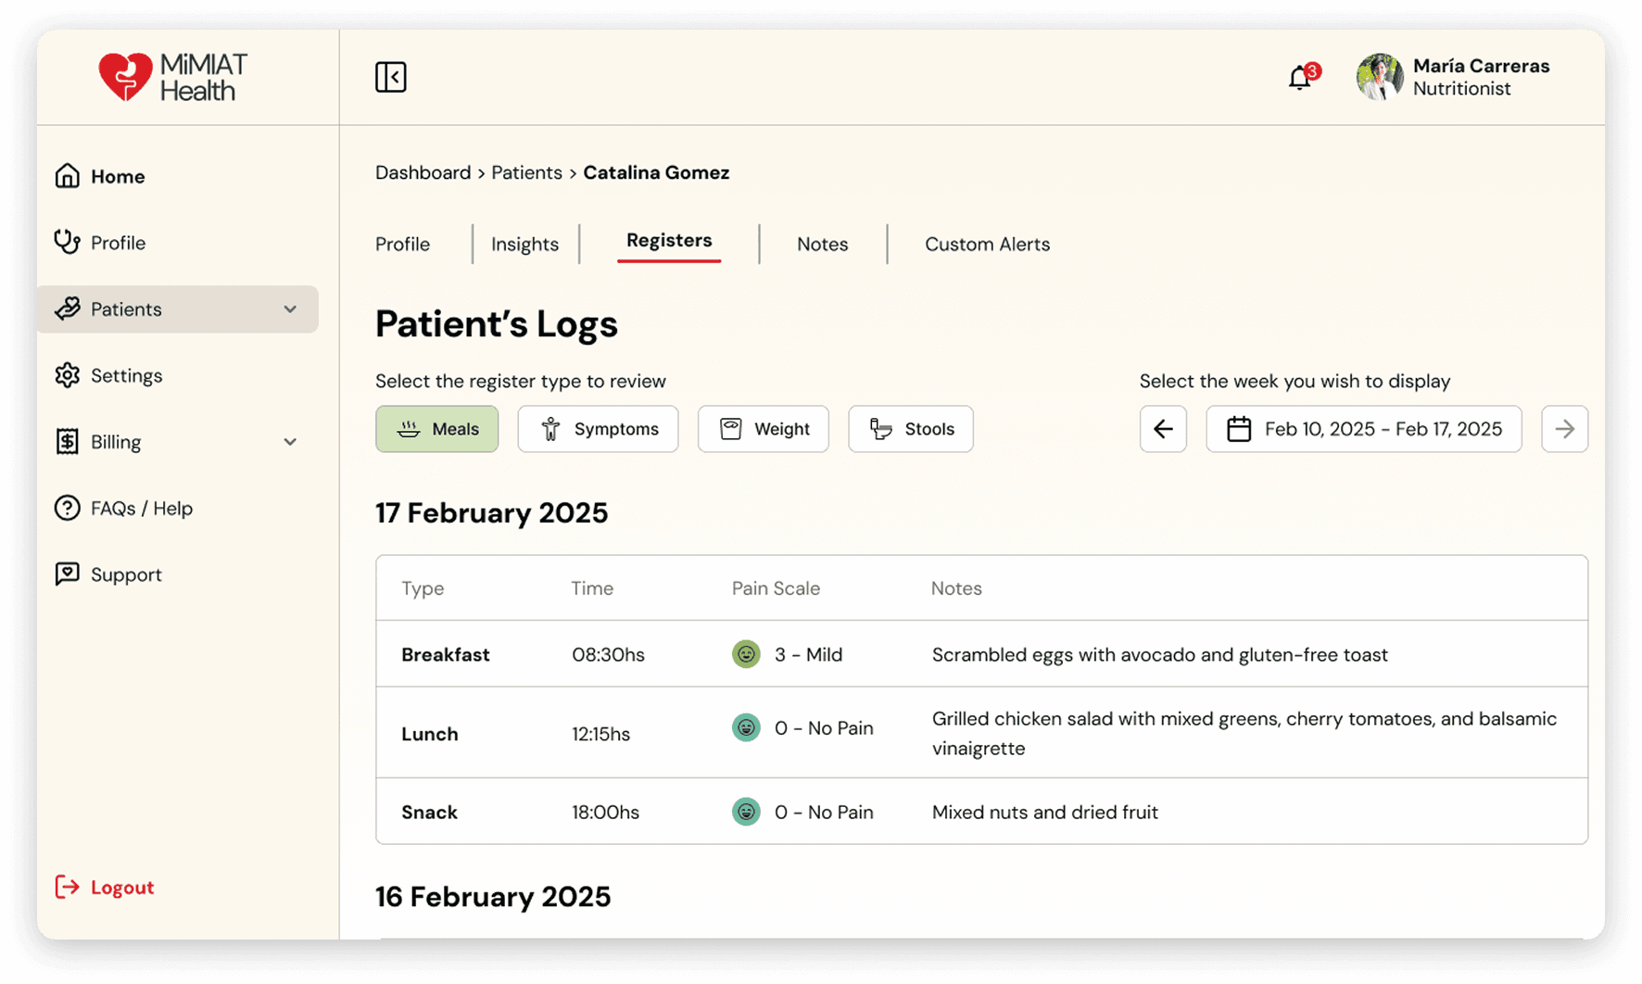Switch register type to Stools
The width and height of the screenshot is (1642, 984).
910,429
